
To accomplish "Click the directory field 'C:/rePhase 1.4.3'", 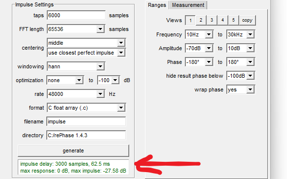I will [86, 135].
